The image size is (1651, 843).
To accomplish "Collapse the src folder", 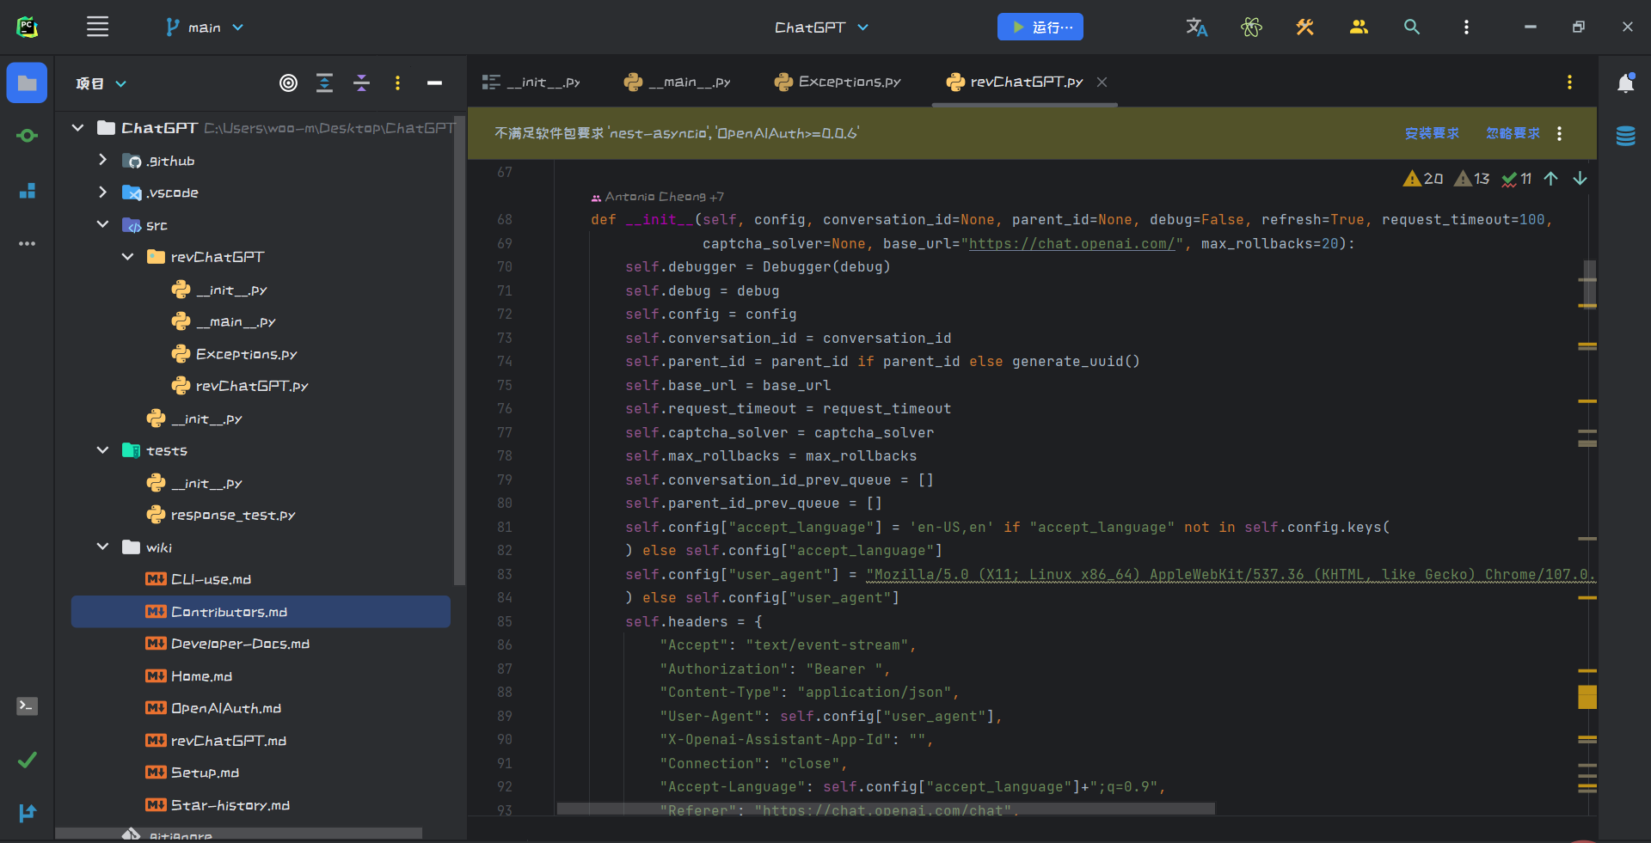I will pyautogui.click(x=102, y=224).
